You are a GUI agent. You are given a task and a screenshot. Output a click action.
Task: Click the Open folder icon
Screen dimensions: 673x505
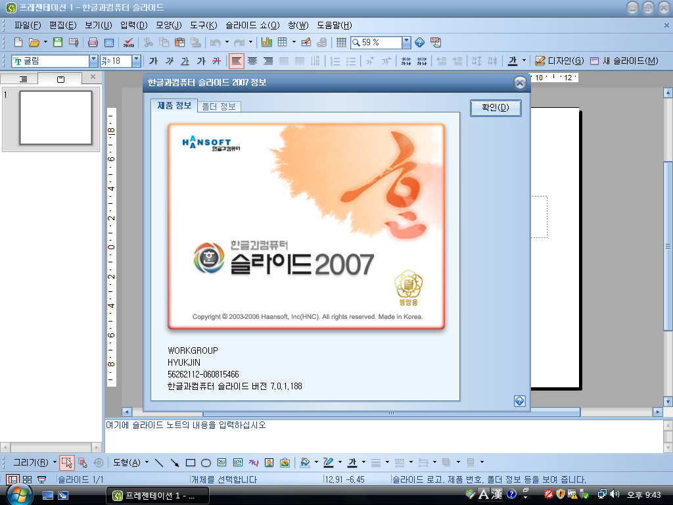[34, 42]
